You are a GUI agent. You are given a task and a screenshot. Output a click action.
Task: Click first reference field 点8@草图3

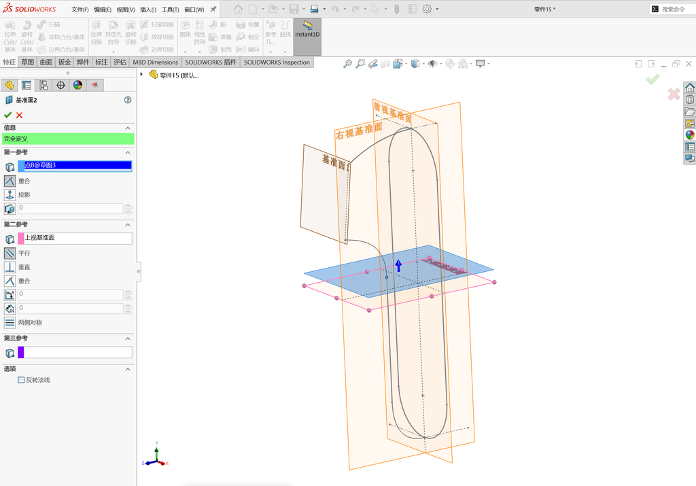click(75, 166)
